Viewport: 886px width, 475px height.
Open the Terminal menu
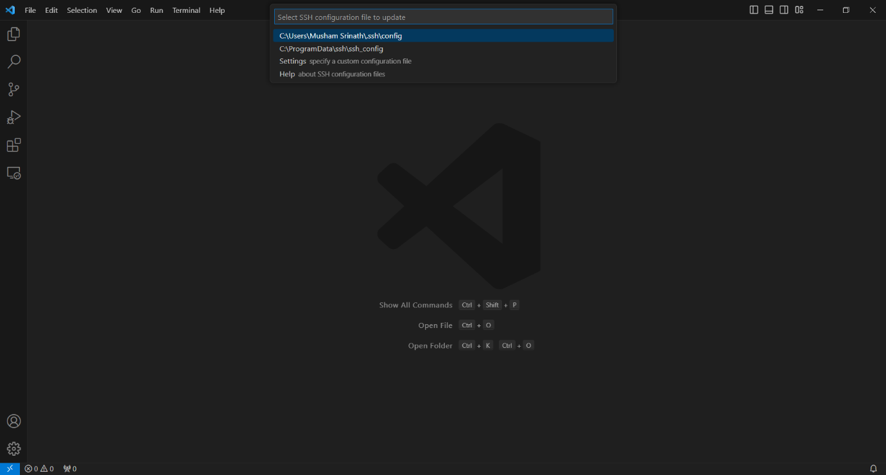pos(186,10)
